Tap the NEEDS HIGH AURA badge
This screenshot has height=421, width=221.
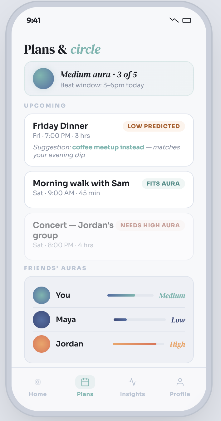[x=150, y=225]
